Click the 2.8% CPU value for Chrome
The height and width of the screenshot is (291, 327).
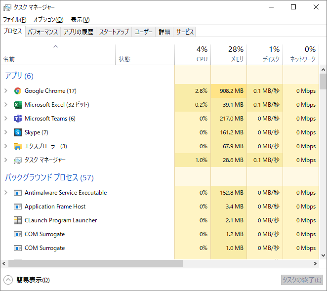tap(201, 91)
